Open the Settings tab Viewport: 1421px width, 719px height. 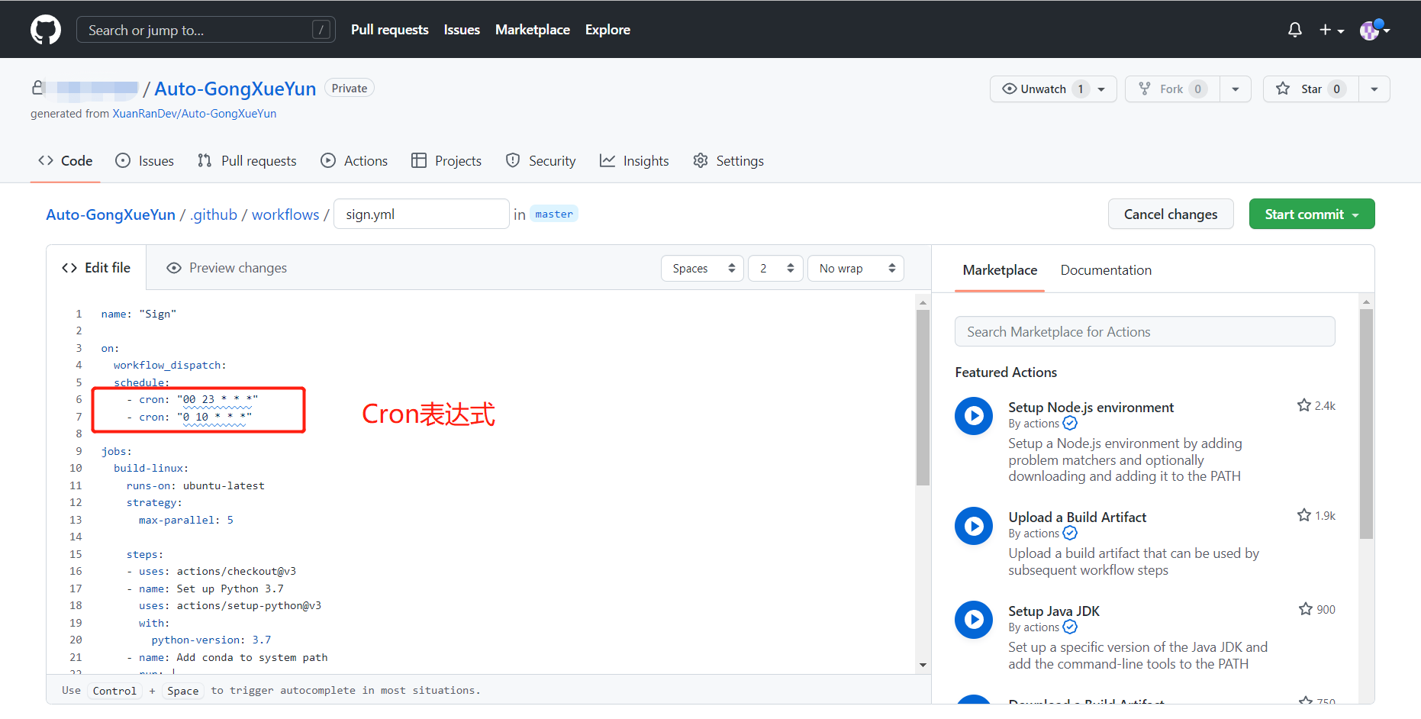coord(729,161)
